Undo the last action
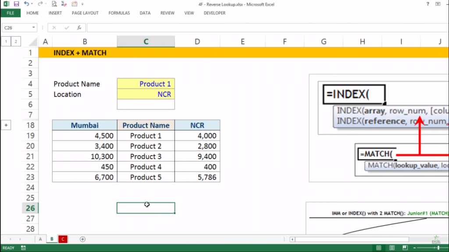This screenshot has width=449, height=252. tap(27, 3)
